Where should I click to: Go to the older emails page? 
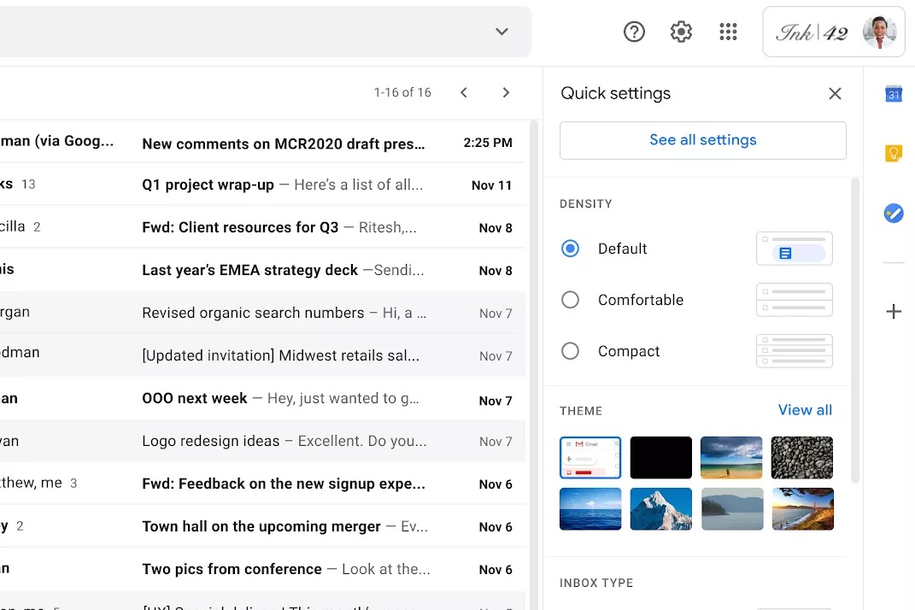click(x=506, y=93)
